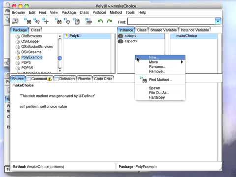This screenshot has height=177, width=236.
Task: Click 'Package: PolyExample' in status bar
Action: coord(138,167)
